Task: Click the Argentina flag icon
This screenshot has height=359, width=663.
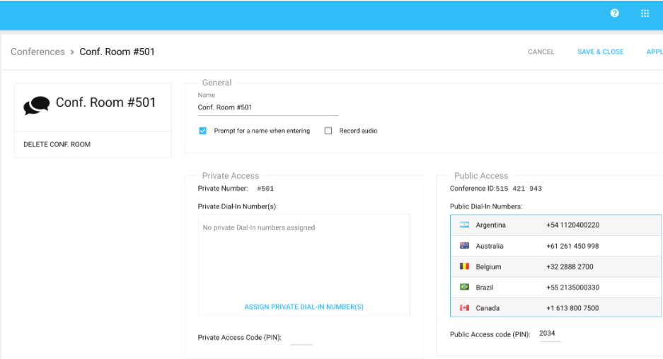Action: pyautogui.click(x=464, y=225)
